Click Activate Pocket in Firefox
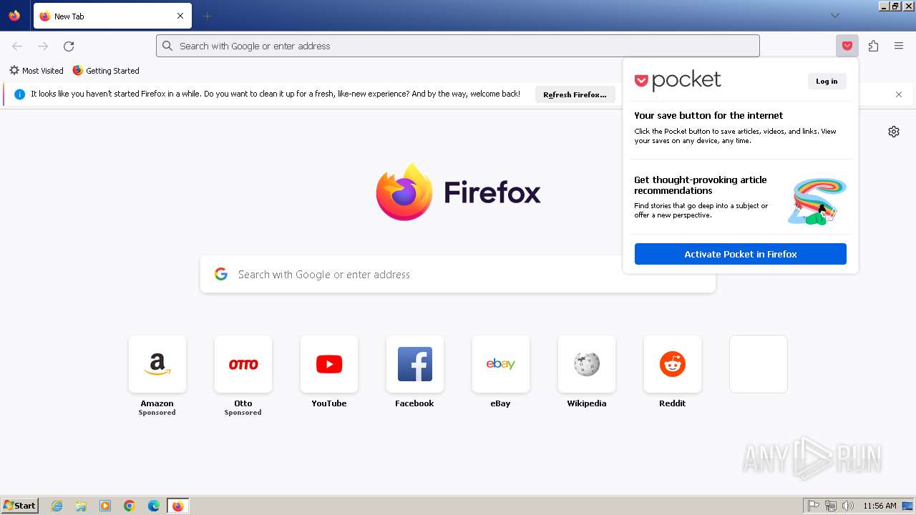Screen dimensions: 916x515 click(x=740, y=254)
